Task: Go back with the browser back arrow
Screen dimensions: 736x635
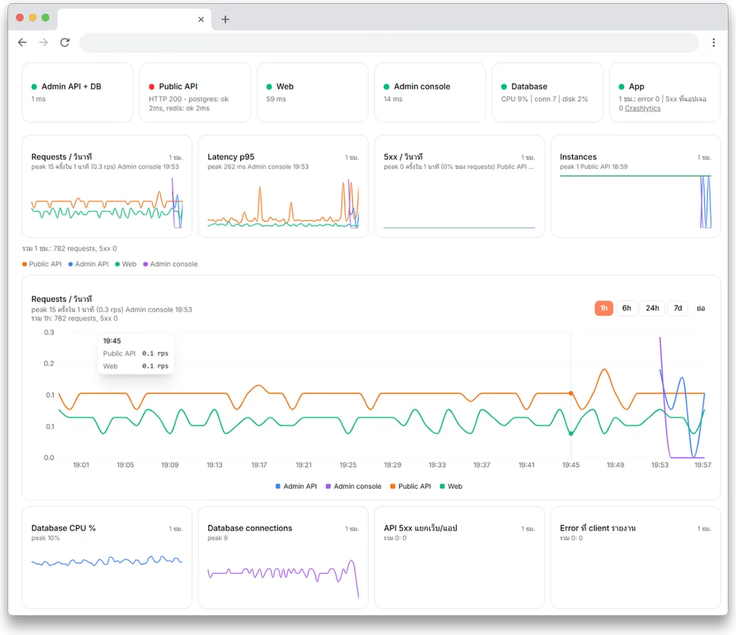Action: click(x=22, y=43)
